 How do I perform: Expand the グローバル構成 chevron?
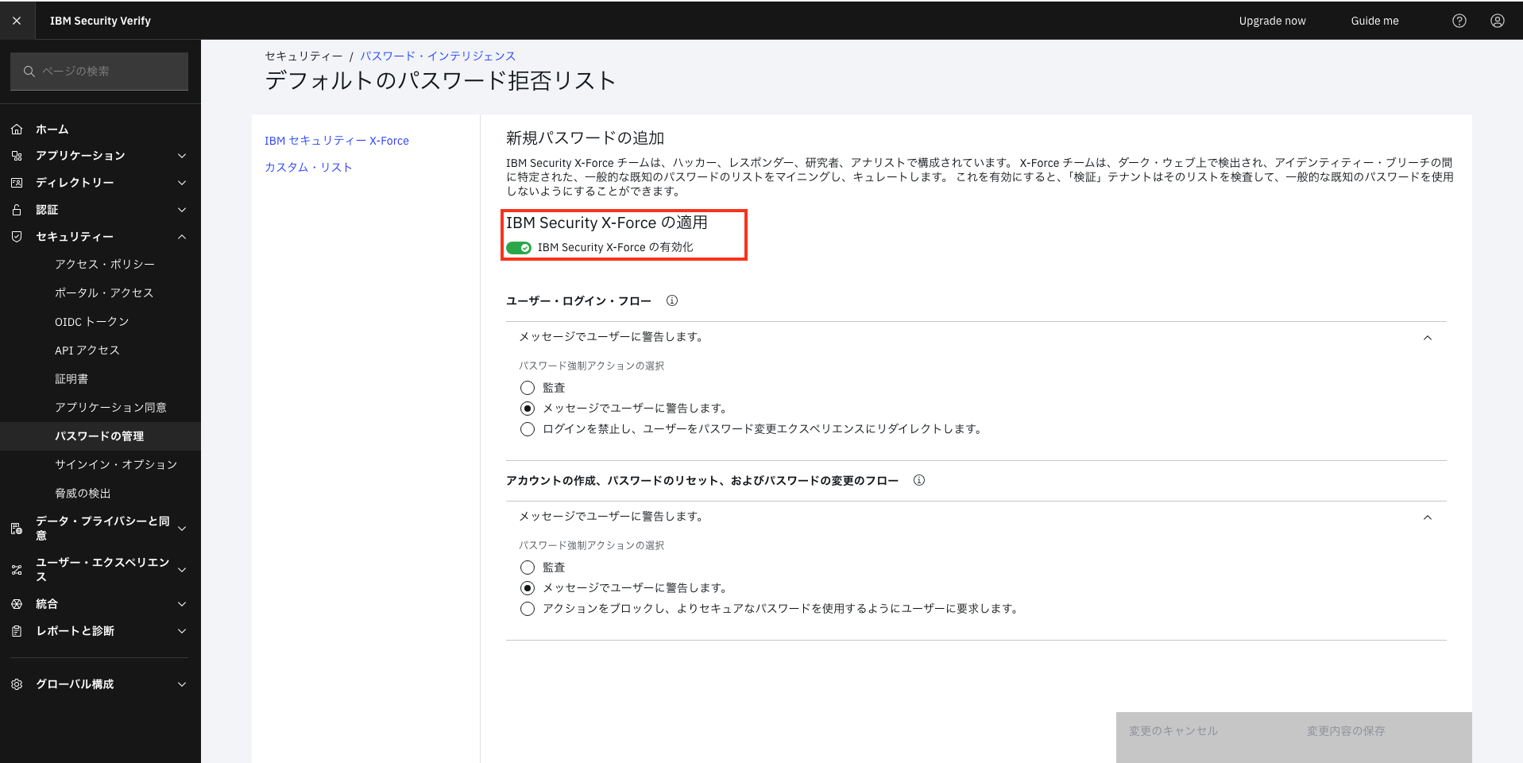[182, 684]
